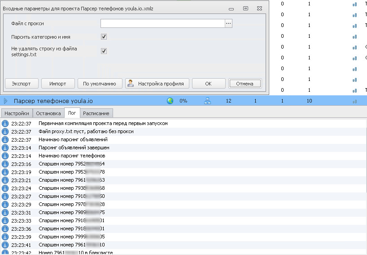Click the globe icon in the youla.io project row

pos(170,101)
